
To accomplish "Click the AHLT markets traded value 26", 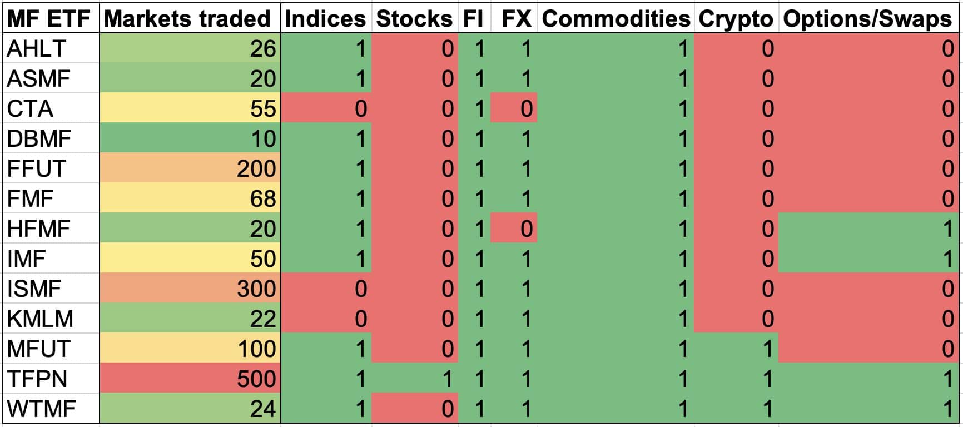I will pos(190,48).
